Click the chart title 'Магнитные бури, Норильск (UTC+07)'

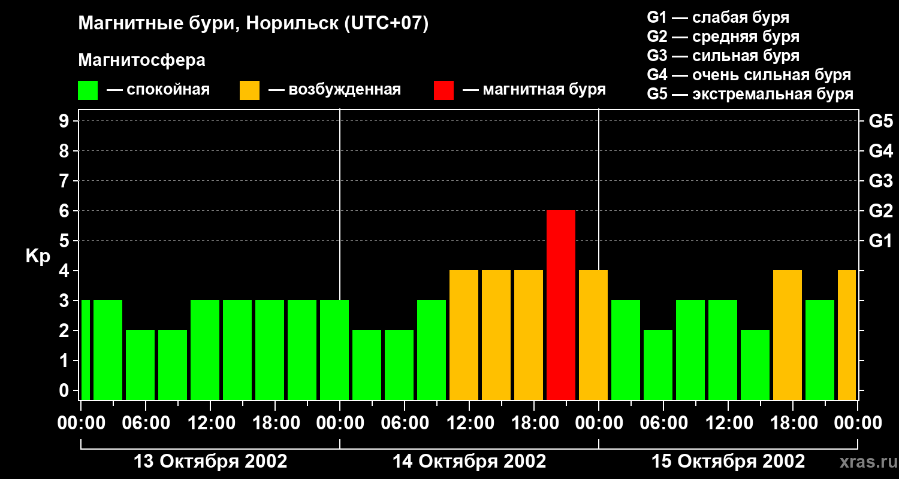[254, 25]
